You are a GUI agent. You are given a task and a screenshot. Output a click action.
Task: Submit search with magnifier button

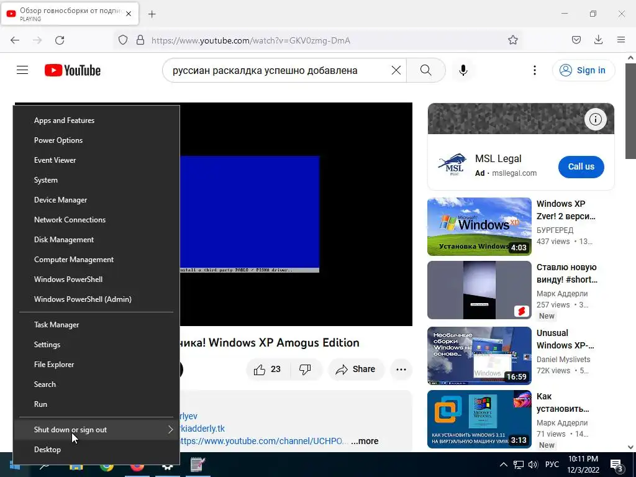[426, 70]
